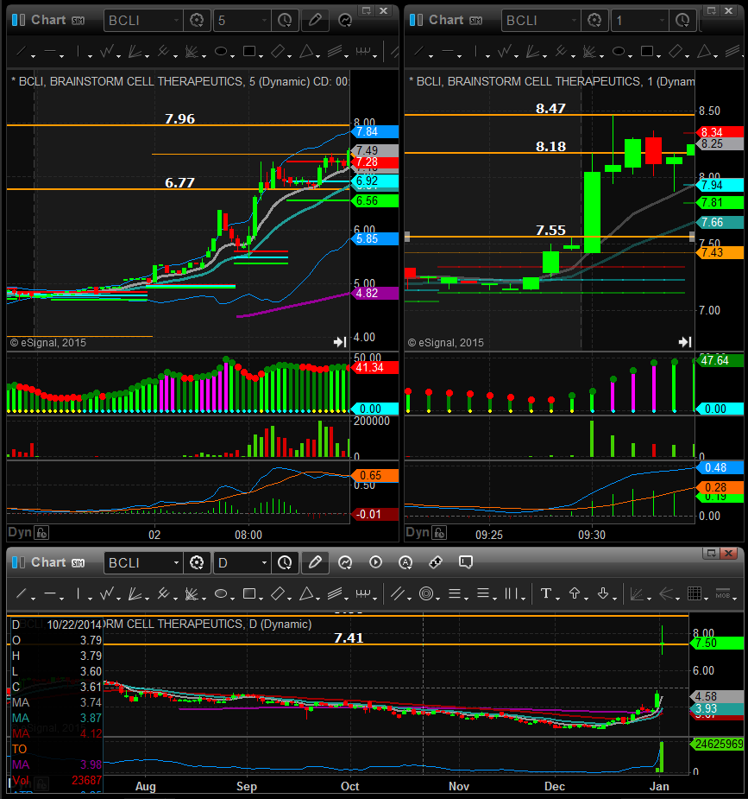
Task: Open symbol settings gear in 1-minute chart
Action: [x=594, y=20]
